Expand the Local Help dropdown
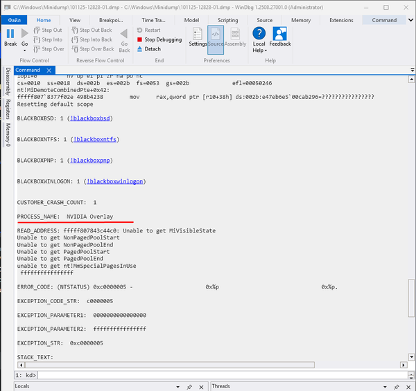 [x=259, y=51]
